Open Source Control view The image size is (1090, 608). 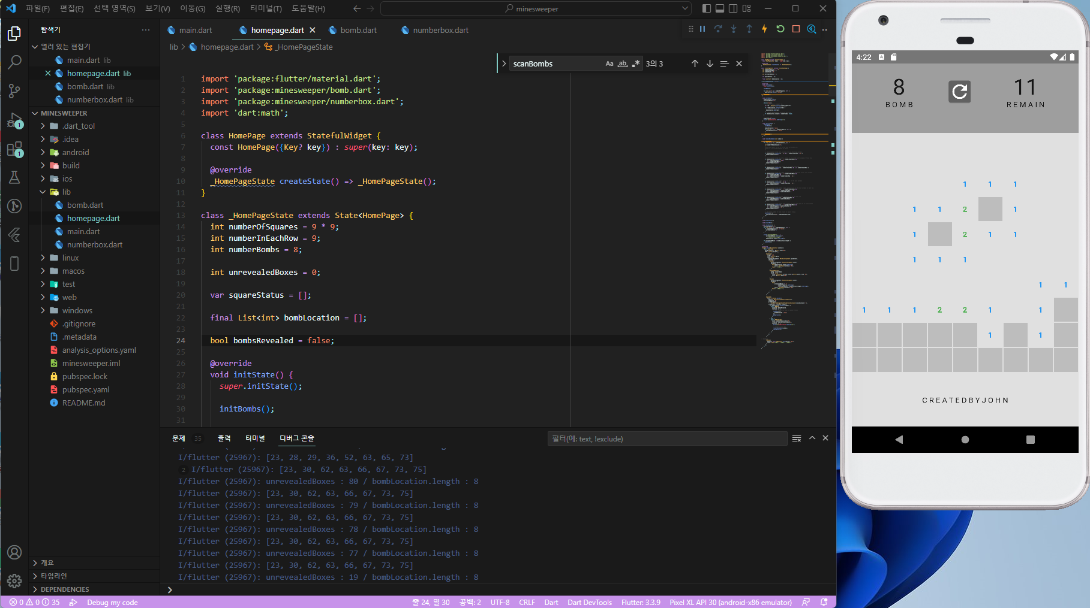pyautogui.click(x=14, y=91)
